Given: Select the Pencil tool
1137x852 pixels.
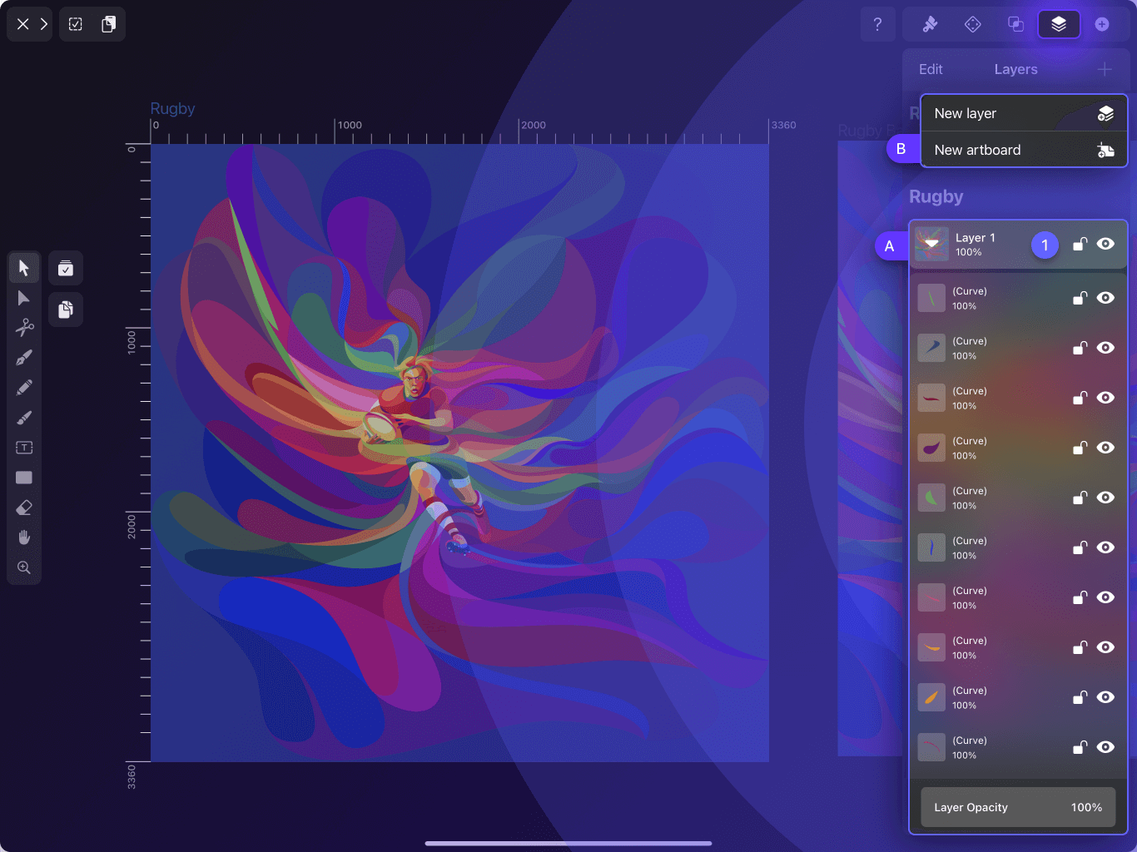Looking at the screenshot, I should [24, 388].
